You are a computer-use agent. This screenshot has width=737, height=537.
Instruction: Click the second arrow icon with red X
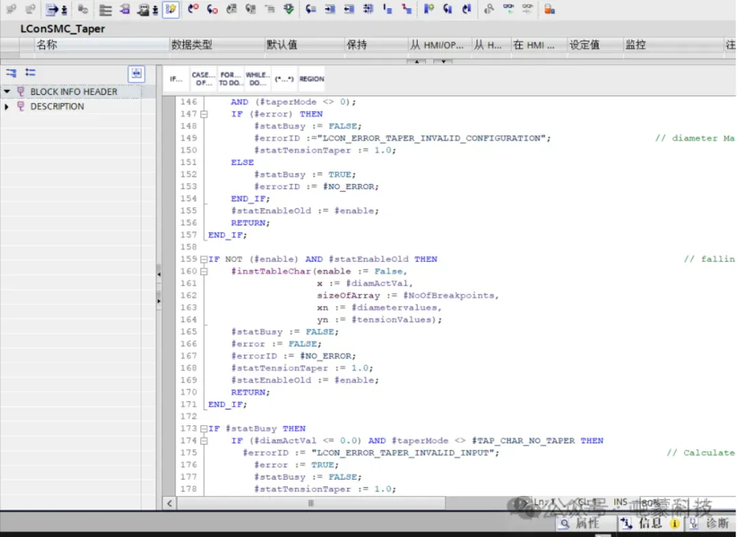(x=212, y=9)
